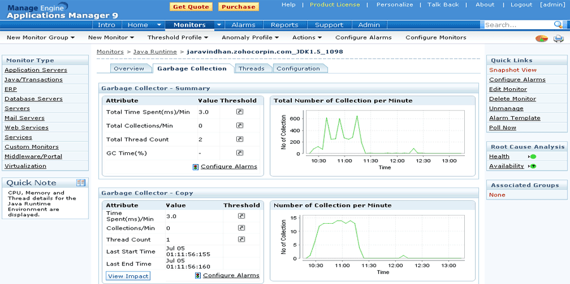The image size is (570, 284).
Task: Click the pie chart report icon
Action: pos(542,39)
